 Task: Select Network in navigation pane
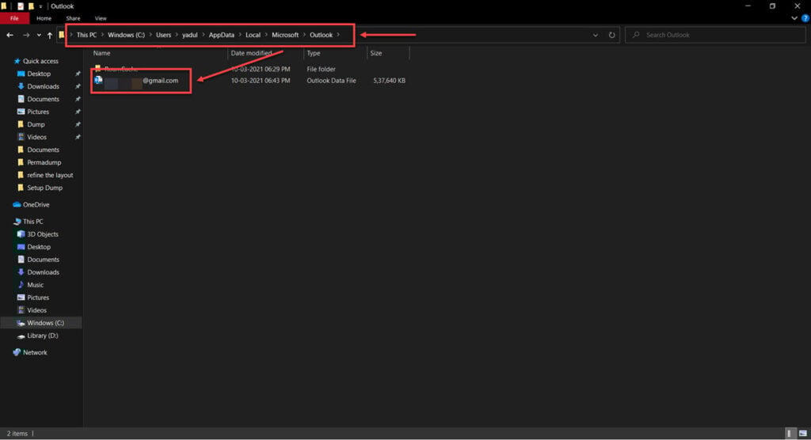pyautogui.click(x=35, y=353)
